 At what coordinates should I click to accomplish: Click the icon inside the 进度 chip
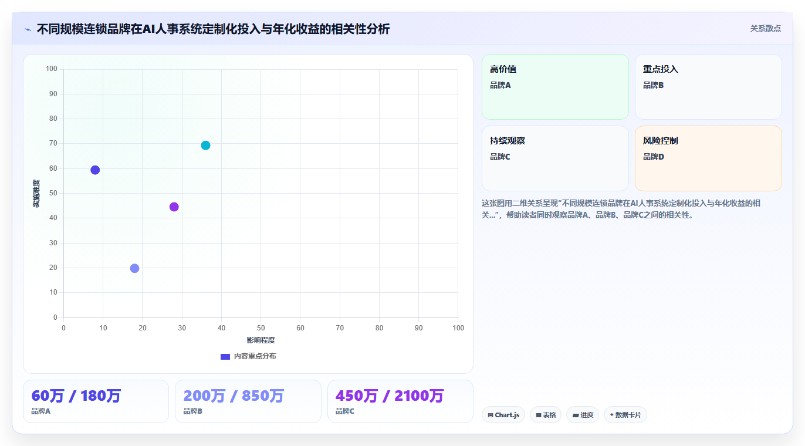pos(576,415)
